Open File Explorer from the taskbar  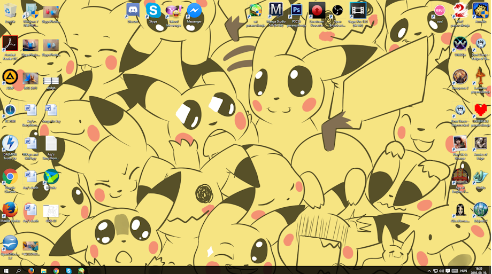pos(44,271)
